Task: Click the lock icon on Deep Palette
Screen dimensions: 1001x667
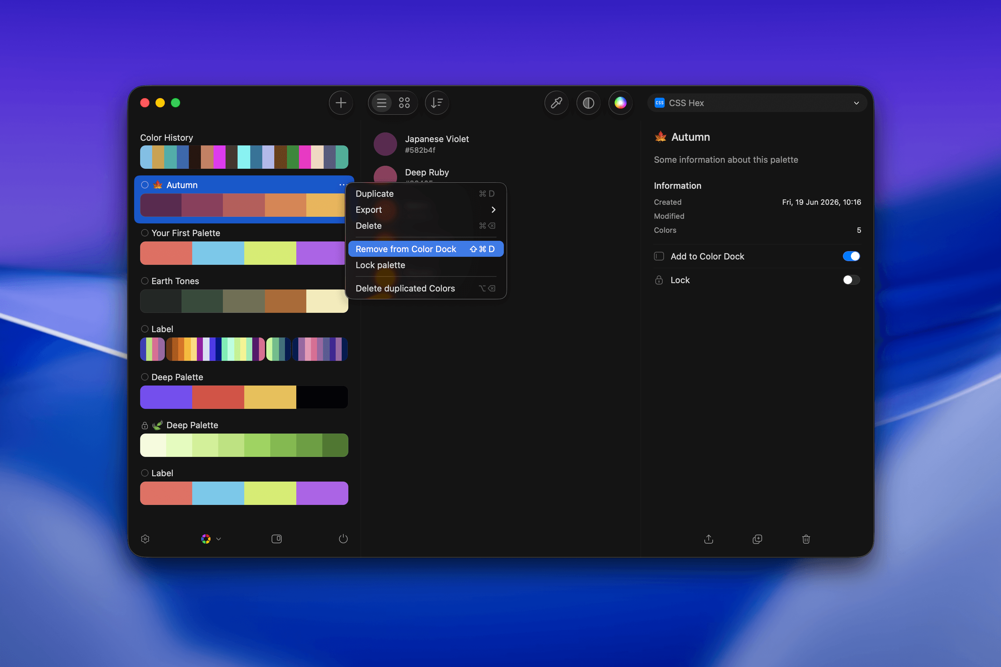Action: click(145, 426)
